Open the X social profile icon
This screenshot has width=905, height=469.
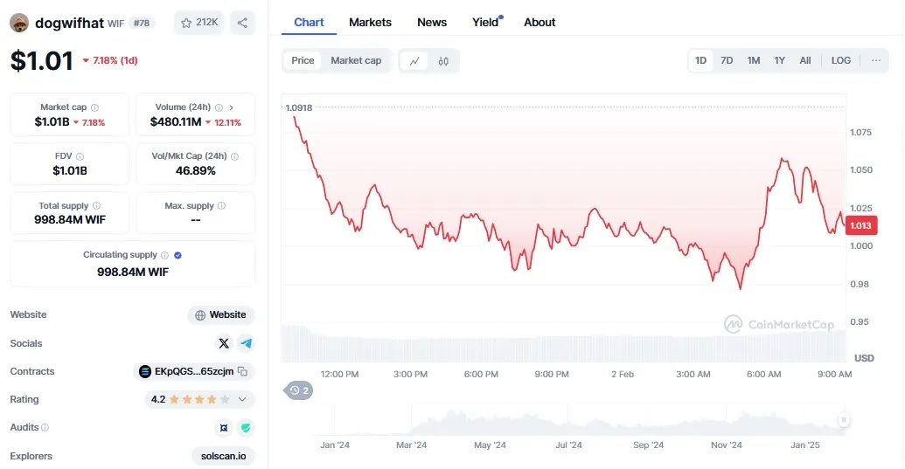[223, 343]
